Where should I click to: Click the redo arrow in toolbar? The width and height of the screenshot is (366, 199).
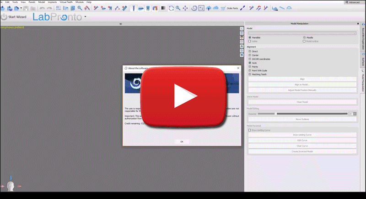pyautogui.click(x=49, y=8)
